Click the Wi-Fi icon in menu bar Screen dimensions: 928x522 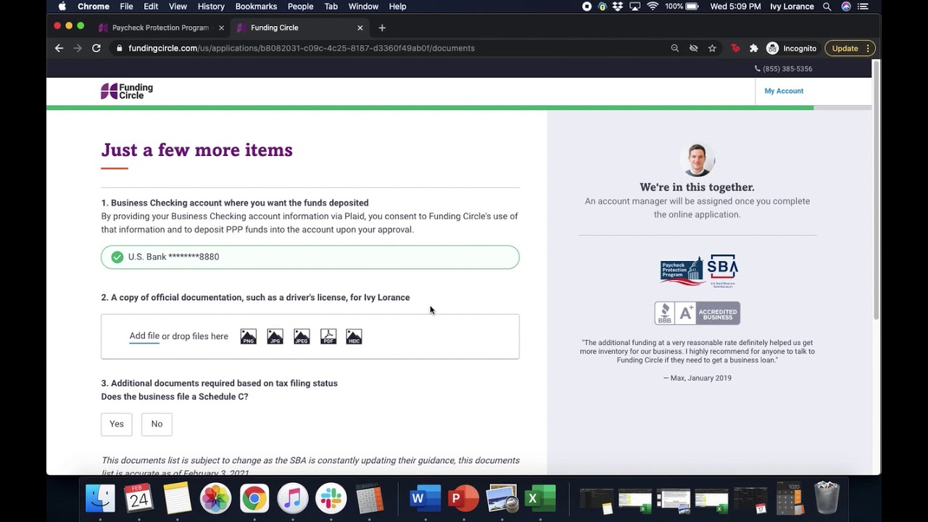pos(652,7)
